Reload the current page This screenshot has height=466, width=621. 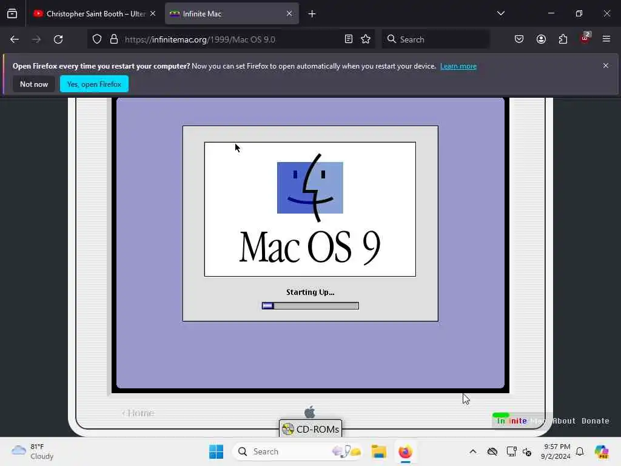click(x=58, y=39)
